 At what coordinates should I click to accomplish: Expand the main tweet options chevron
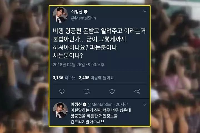[x=145, y=11]
